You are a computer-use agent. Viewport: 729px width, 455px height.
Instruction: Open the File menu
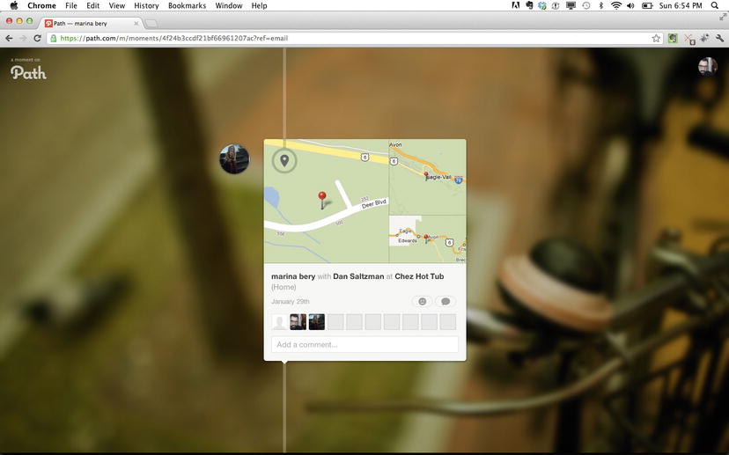(x=71, y=5)
